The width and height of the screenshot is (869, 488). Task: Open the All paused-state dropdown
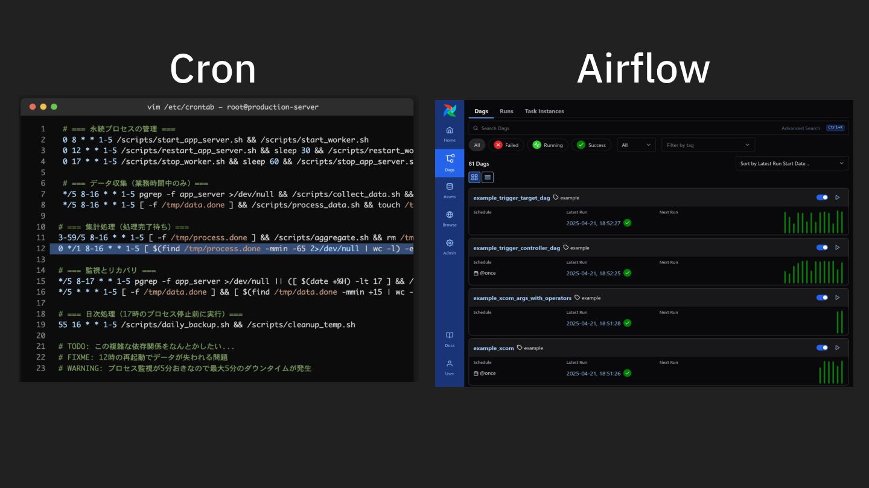636,145
